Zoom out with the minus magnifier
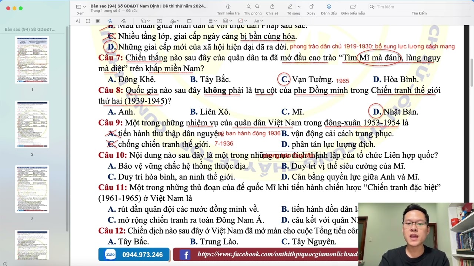Image resolution: width=474 pixels, height=266 pixels. pyautogui.click(x=248, y=7)
